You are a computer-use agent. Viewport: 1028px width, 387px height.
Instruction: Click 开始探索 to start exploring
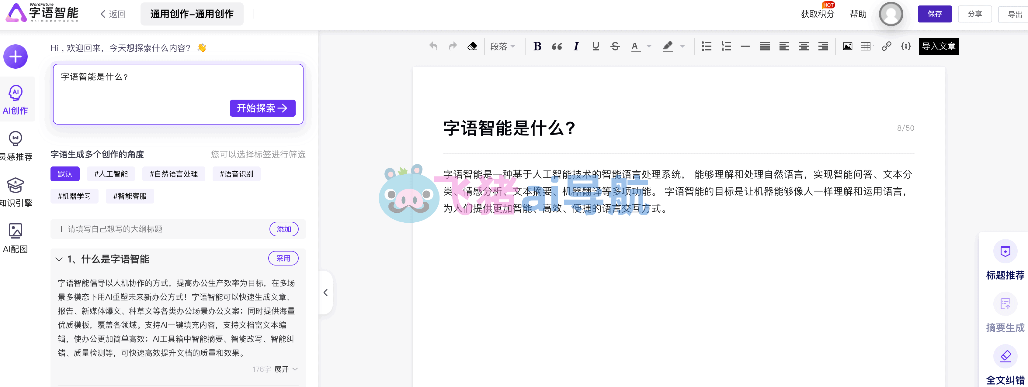coord(262,108)
